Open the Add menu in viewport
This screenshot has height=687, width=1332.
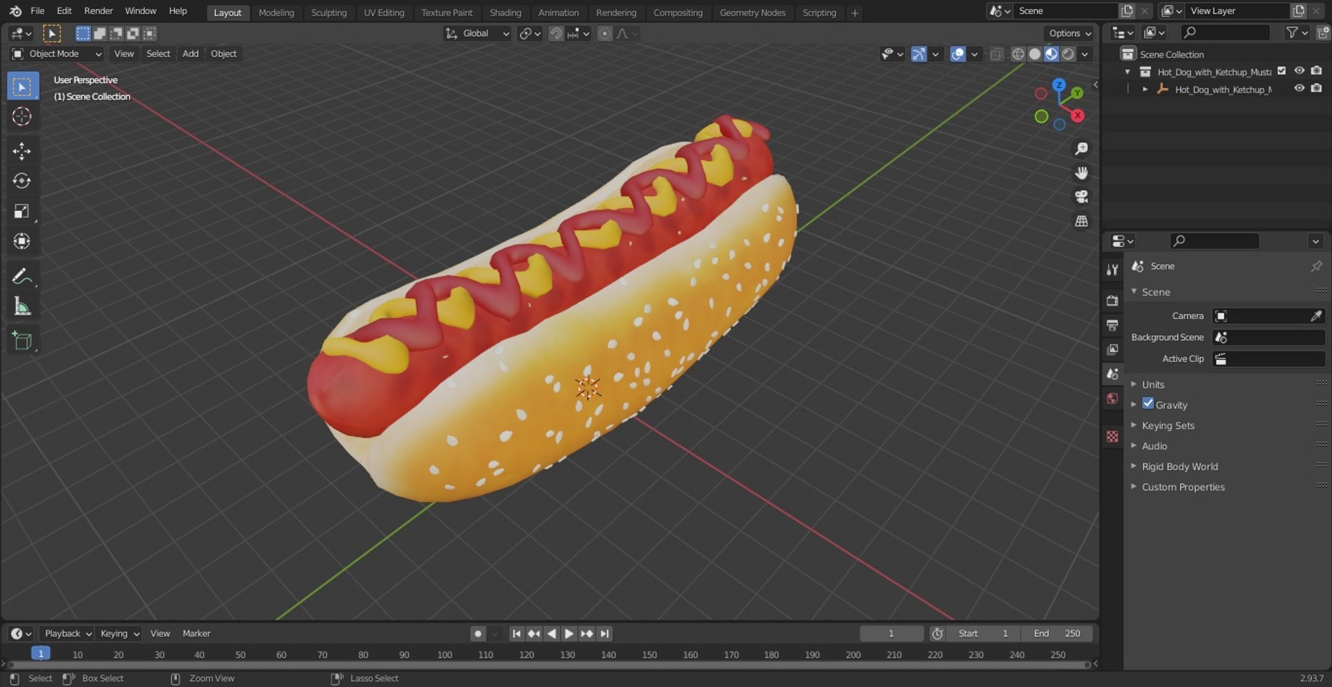pos(190,54)
